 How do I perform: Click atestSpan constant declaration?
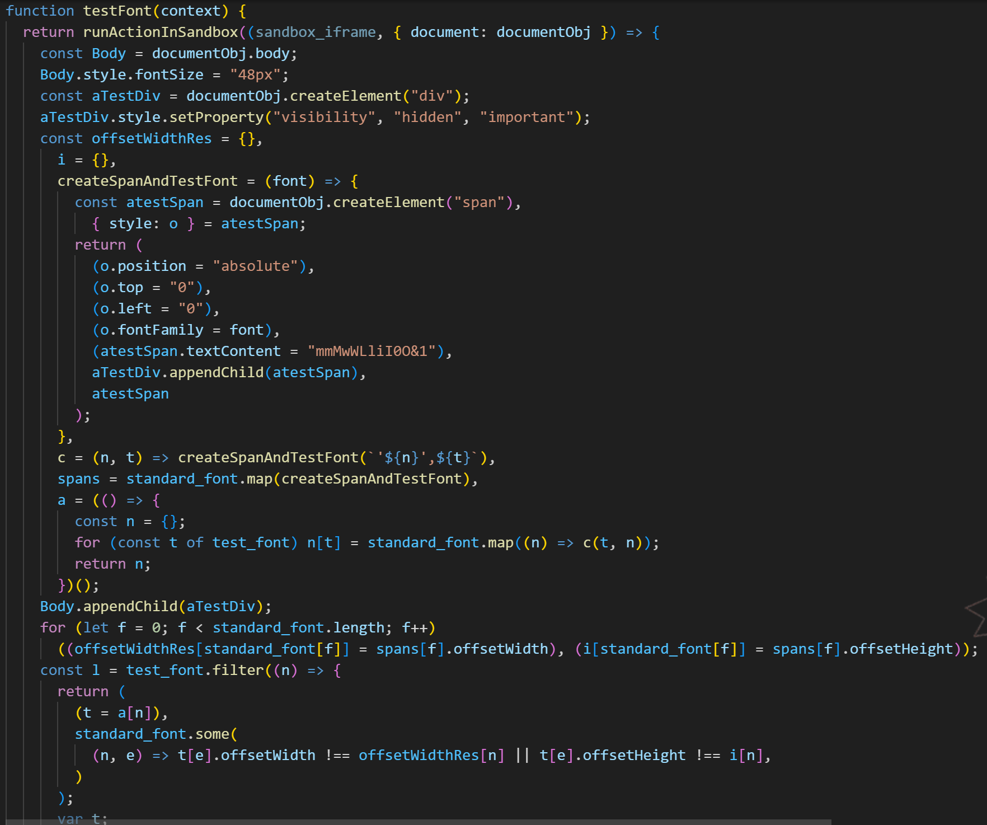pos(164,202)
